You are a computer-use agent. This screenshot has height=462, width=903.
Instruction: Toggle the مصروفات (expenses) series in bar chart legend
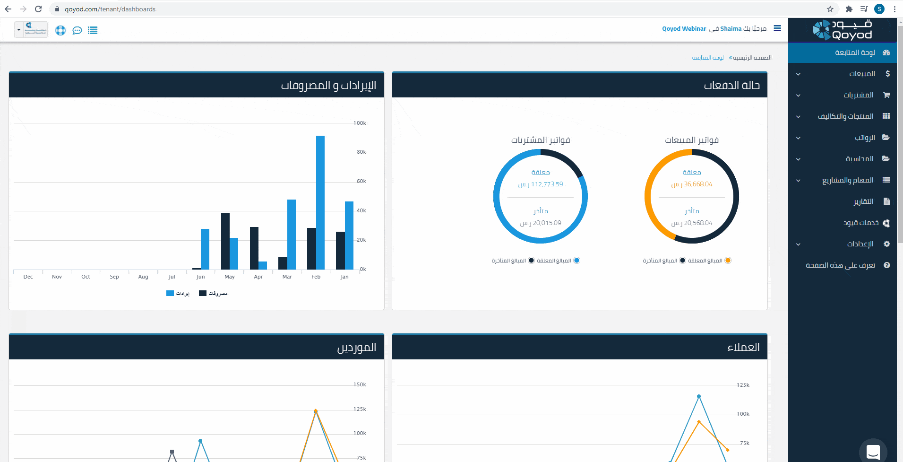(x=214, y=294)
